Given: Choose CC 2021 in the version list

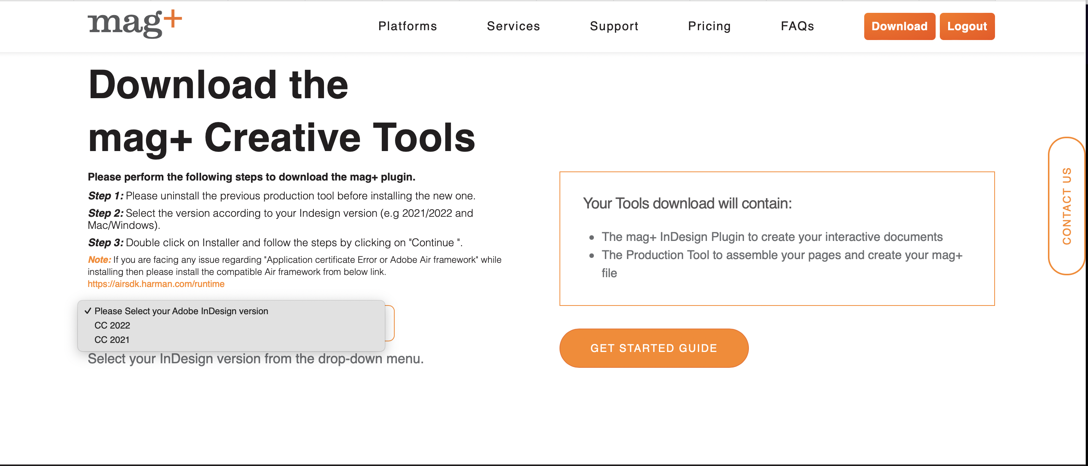Looking at the screenshot, I should tap(231, 339).
